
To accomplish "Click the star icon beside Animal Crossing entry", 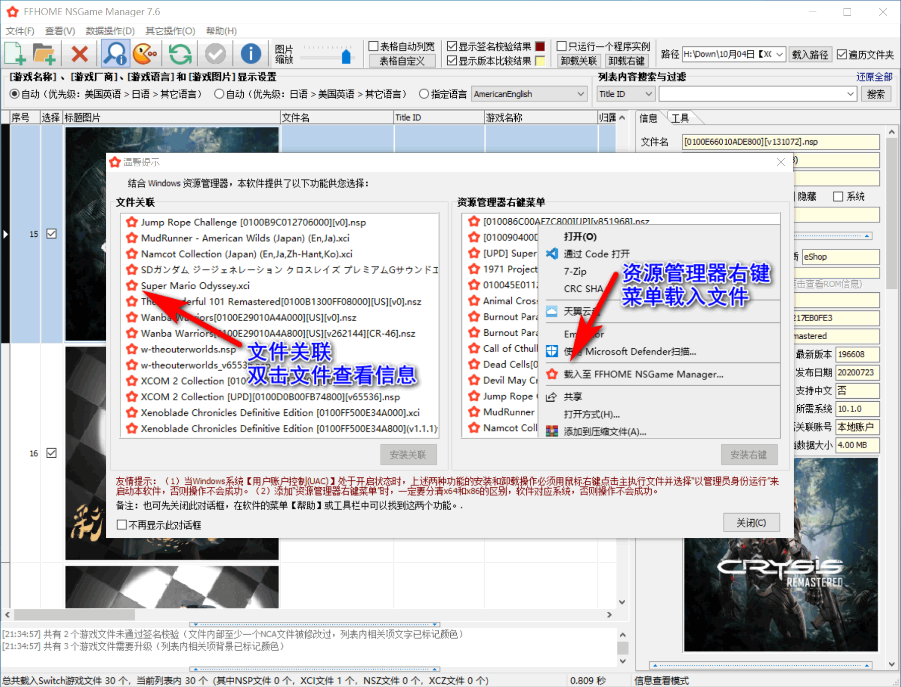I will coord(474,301).
